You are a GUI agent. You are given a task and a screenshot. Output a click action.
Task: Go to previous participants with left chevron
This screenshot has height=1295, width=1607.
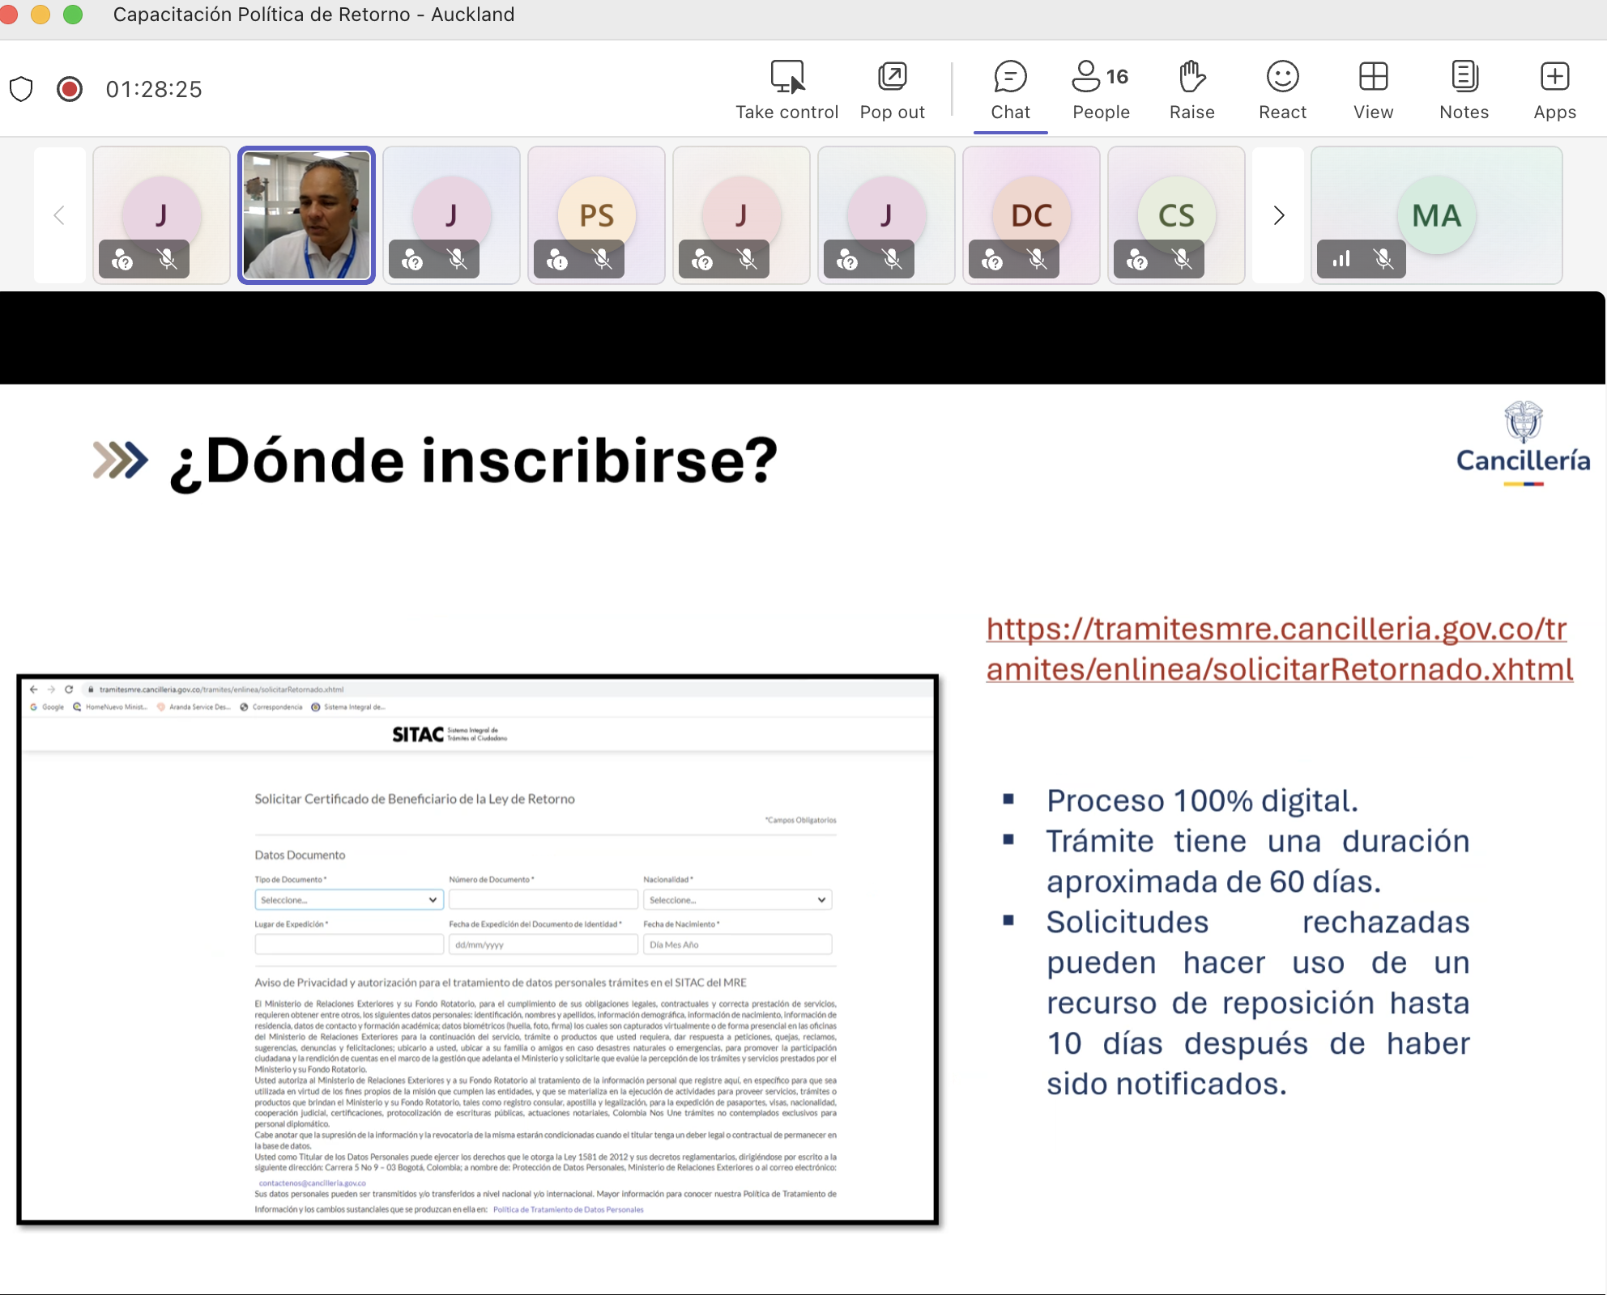59,215
